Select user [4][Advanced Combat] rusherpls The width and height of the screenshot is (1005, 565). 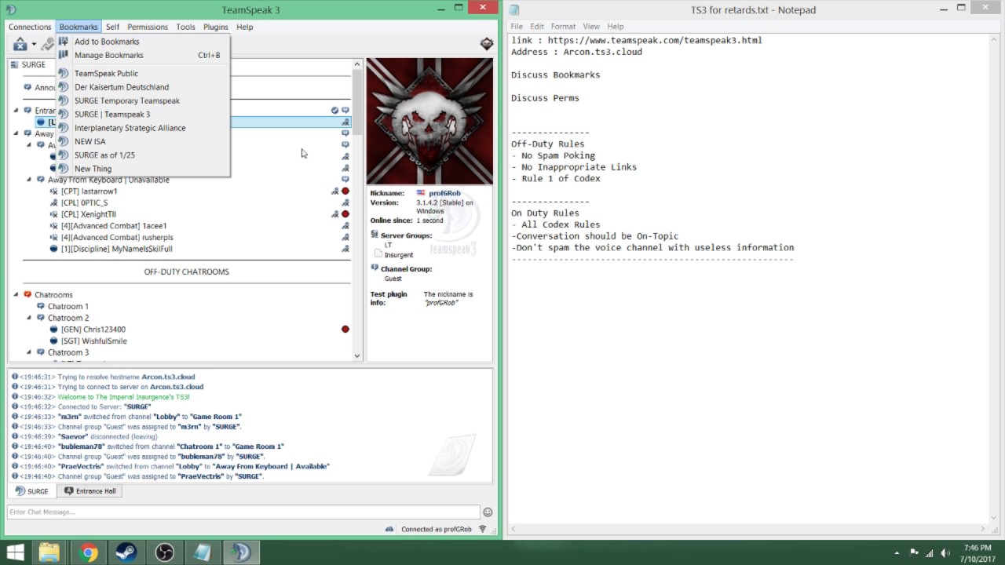(x=116, y=237)
